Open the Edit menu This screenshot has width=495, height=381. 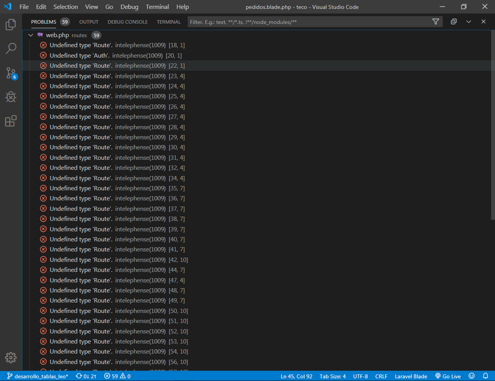[41, 7]
